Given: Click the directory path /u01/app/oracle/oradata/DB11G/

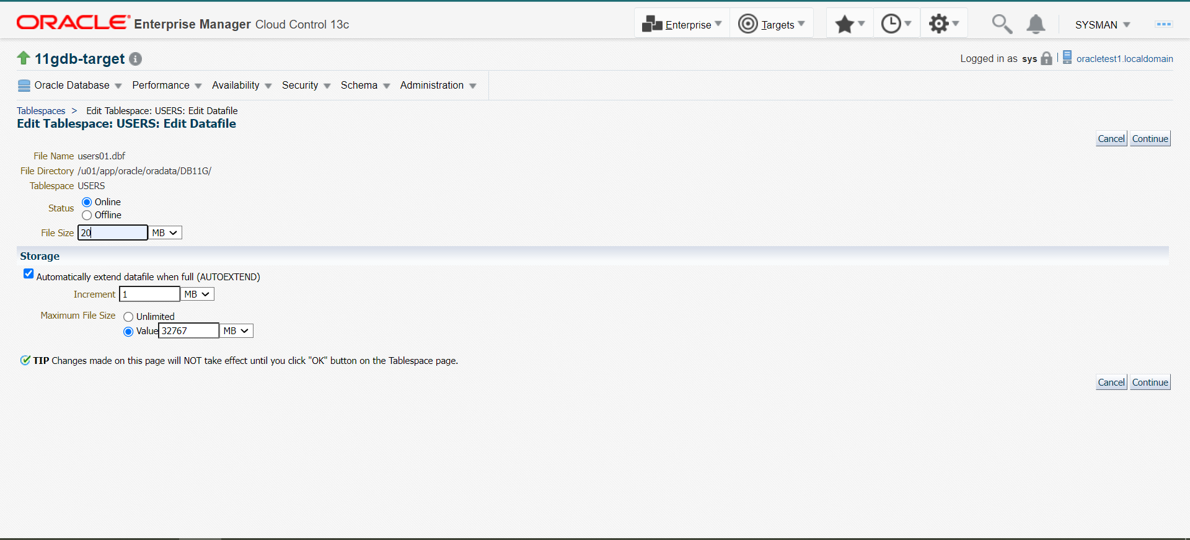Looking at the screenshot, I should click(144, 171).
